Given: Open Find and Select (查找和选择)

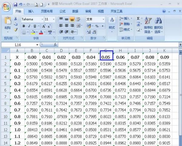Looking at the screenshot, I should [158, 25].
